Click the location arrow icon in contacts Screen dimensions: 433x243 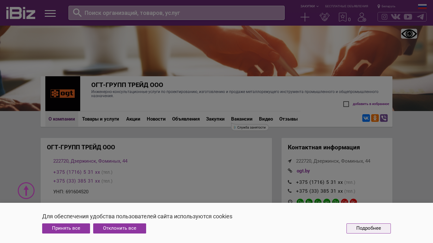click(290, 161)
